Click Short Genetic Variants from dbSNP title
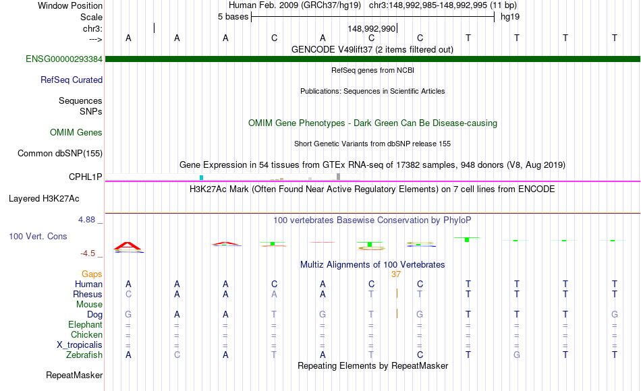The image size is (641, 391). (x=372, y=144)
